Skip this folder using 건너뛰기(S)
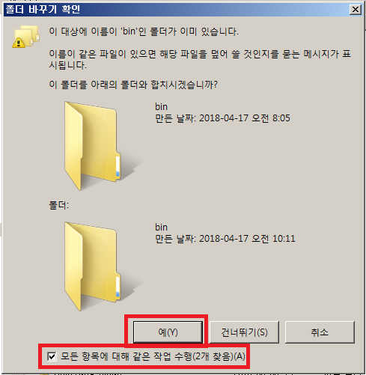The height and width of the screenshot is (375, 366). (x=244, y=332)
